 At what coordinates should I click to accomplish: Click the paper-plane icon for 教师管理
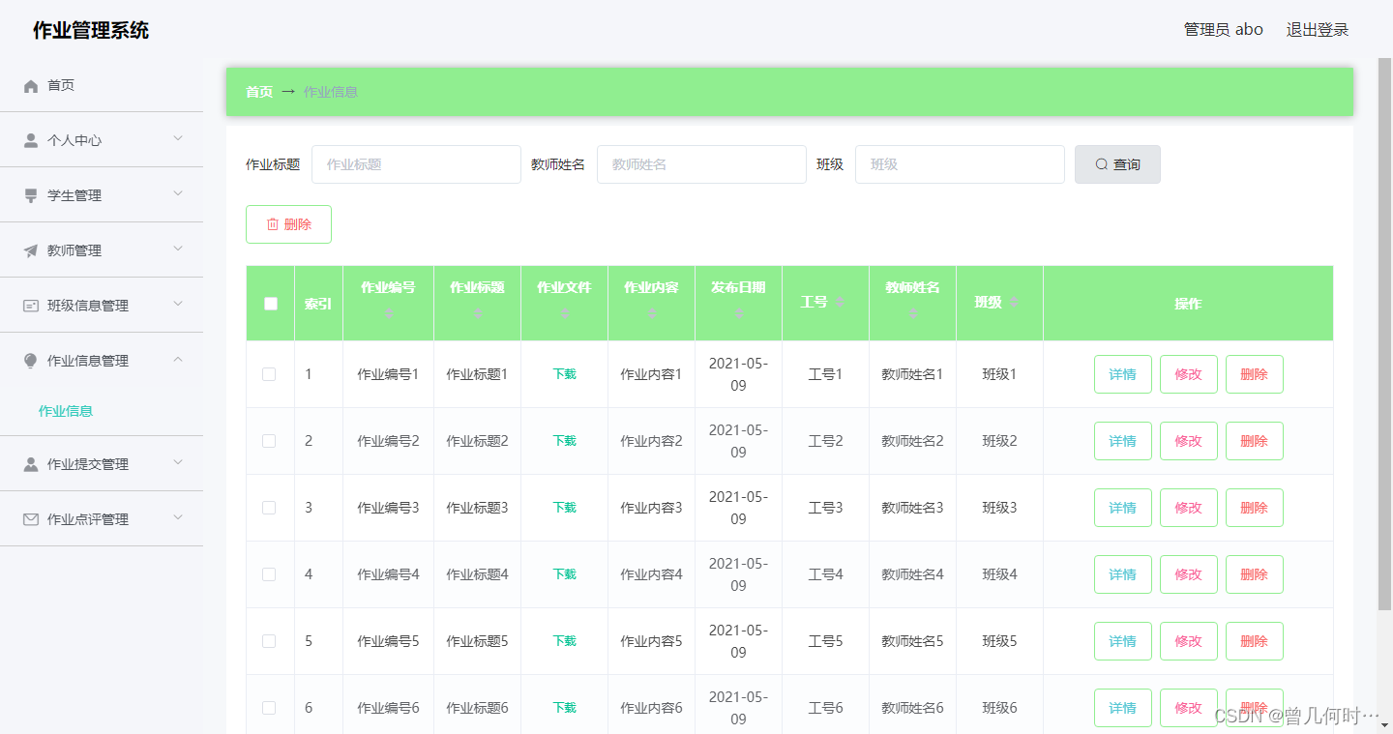[30, 250]
